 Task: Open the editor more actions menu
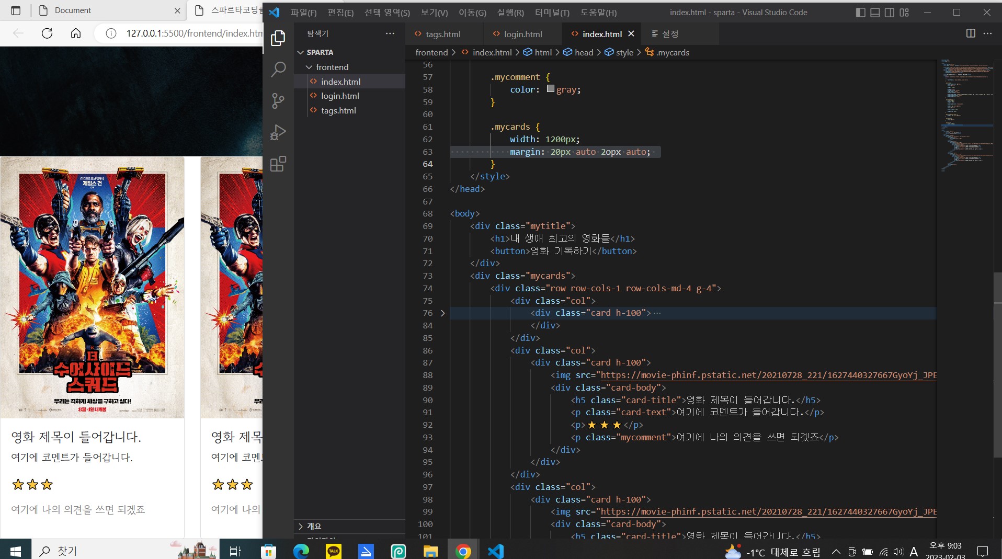(987, 33)
